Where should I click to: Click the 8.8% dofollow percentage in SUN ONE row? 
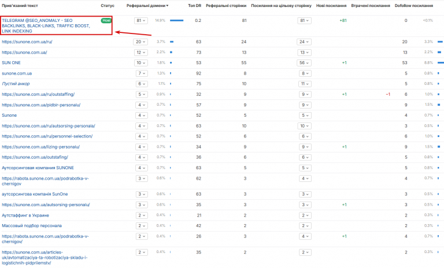coord(428,63)
